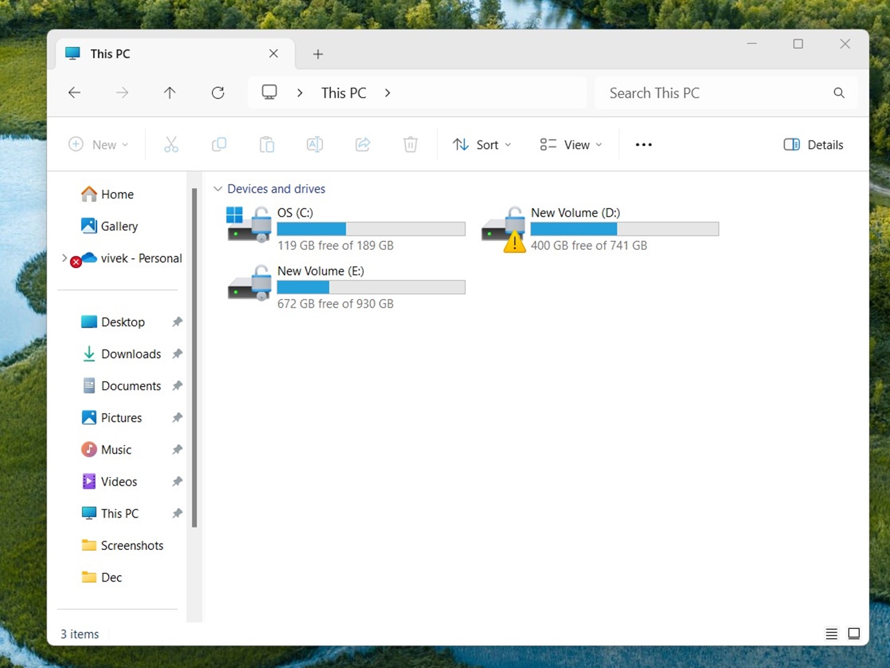
Task: Click the Delete icon in the toolbar
Action: pyautogui.click(x=410, y=144)
